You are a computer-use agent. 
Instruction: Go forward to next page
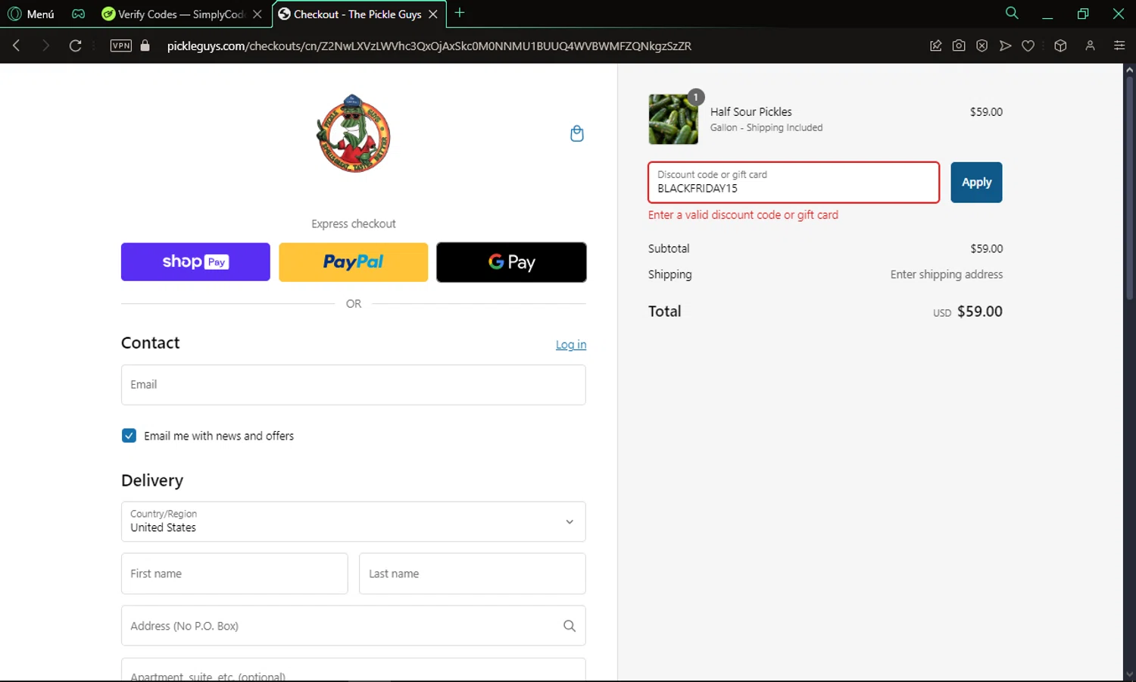pyautogui.click(x=45, y=45)
